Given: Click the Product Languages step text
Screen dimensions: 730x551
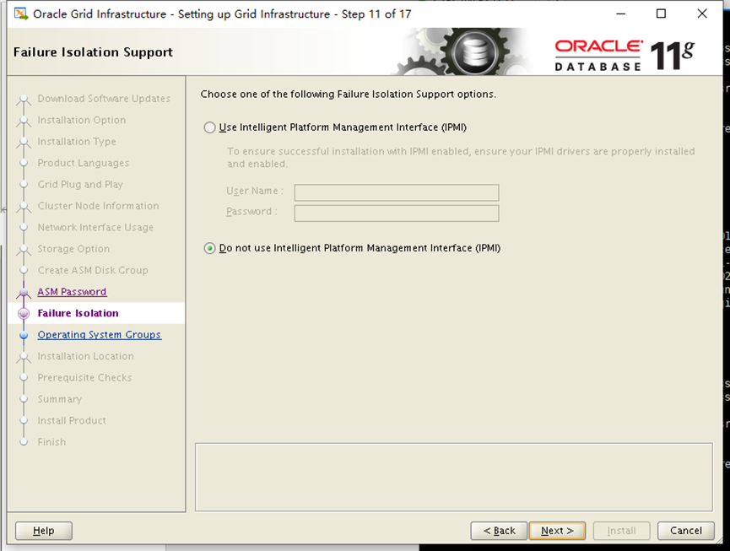Looking at the screenshot, I should point(84,163).
